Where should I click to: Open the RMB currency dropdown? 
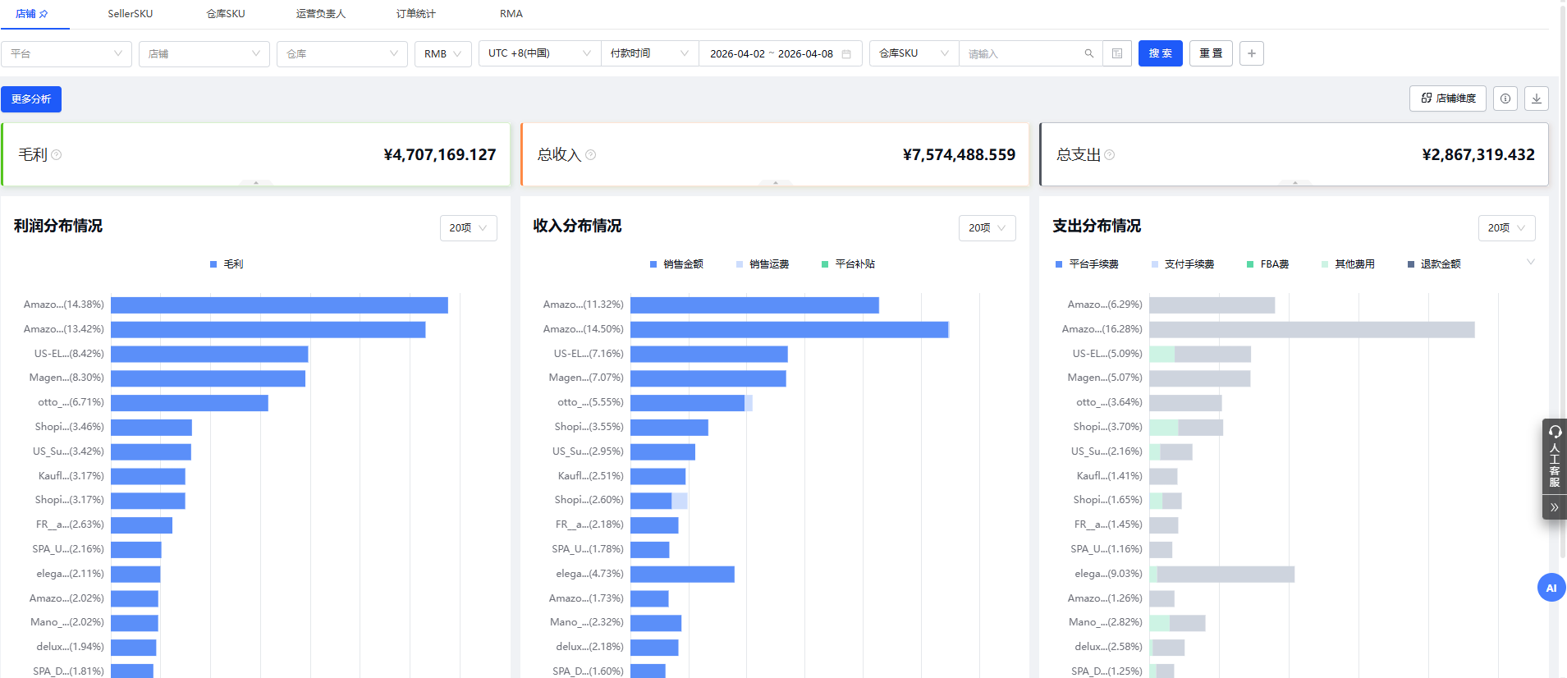[x=443, y=53]
